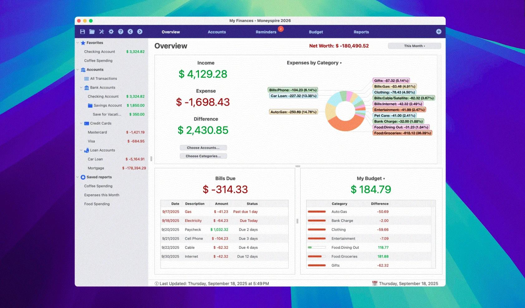The width and height of the screenshot is (525, 308).
Task: Click the Status column header
Action: [252, 204]
